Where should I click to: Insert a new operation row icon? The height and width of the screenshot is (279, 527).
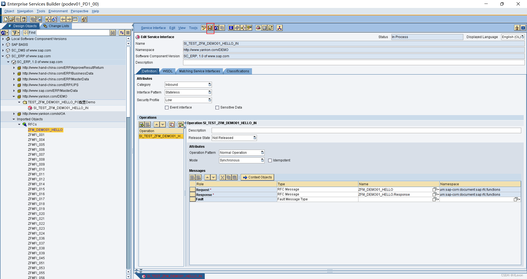coord(141,124)
